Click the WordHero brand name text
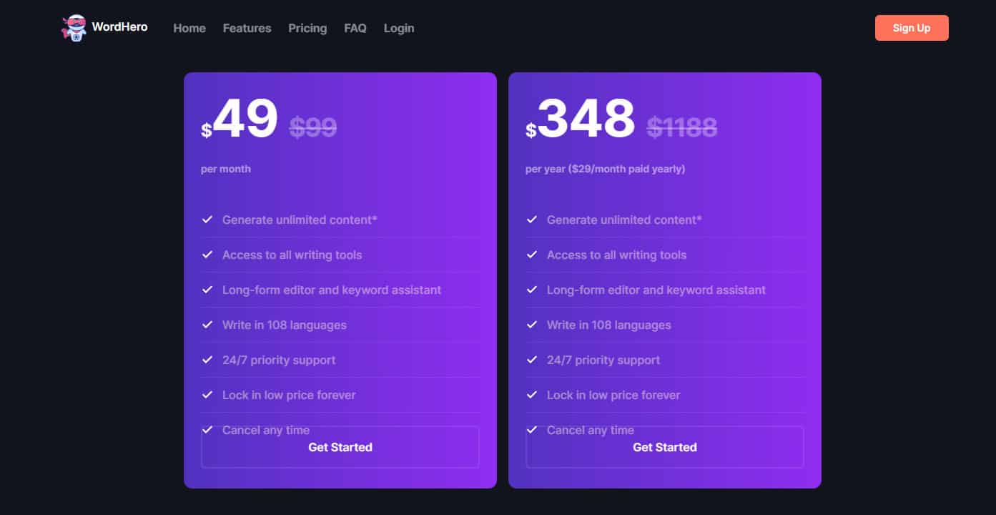Image resolution: width=996 pixels, height=515 pixels. click(119, 27)
